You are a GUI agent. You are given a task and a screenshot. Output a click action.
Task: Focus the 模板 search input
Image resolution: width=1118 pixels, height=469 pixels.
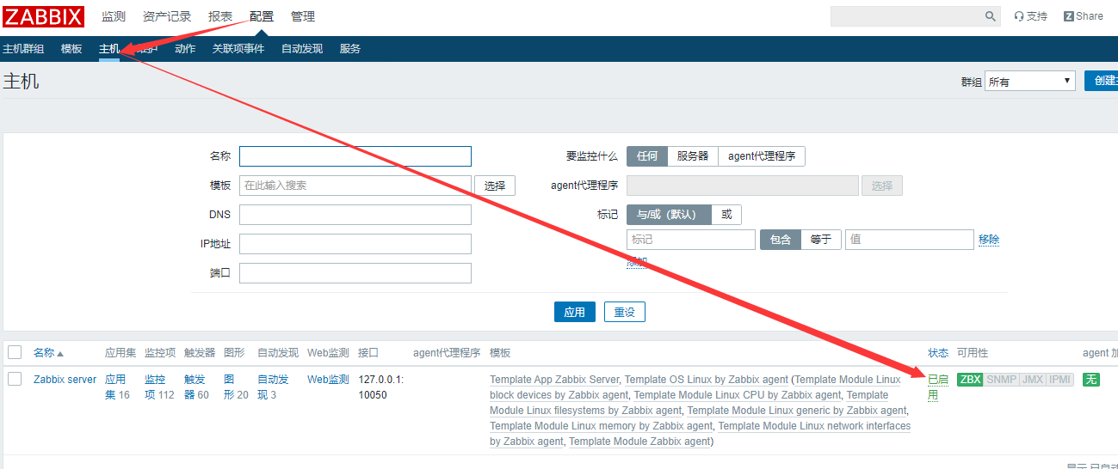pyautogui.click(x=355, y=185)
